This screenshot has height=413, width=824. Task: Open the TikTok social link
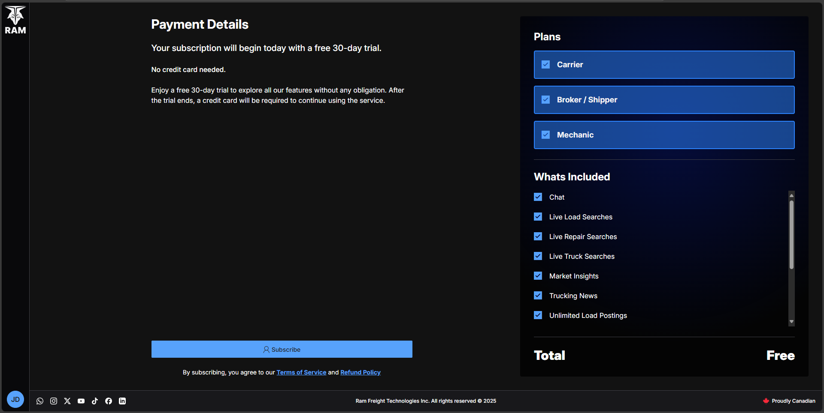[95, 401]
